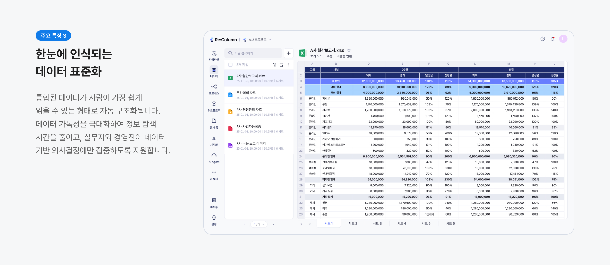Open the file list three-dot menu
Viewport: 610px width, 265px height.
(x=288, y=65)
